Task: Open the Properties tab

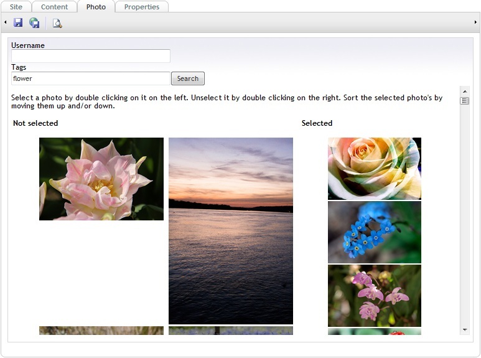Action: coord(142,7)
